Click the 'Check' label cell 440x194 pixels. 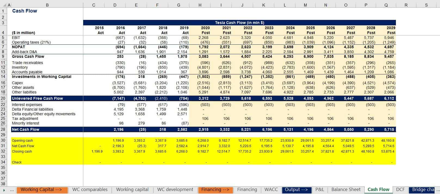point(17,162)
